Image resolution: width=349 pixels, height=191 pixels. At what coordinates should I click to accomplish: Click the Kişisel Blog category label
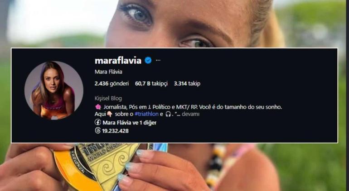108,98
